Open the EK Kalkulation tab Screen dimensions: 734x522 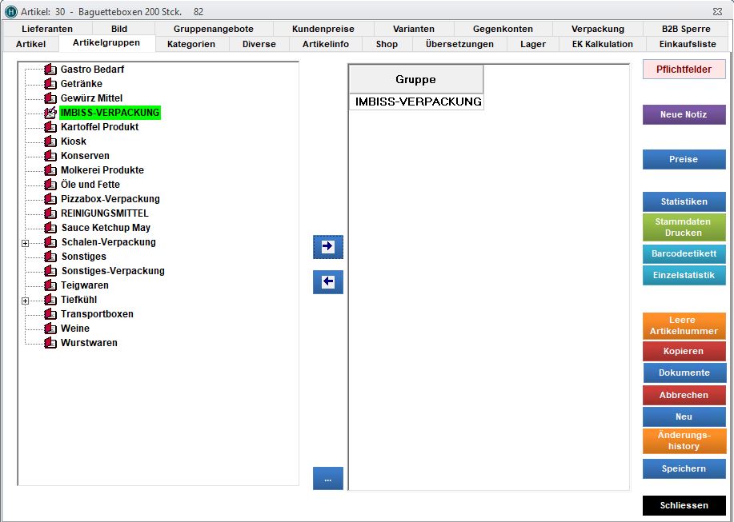tap(602, 44)
